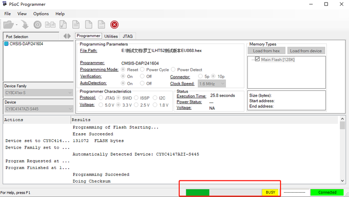Select Reset programming mode
349x197 pixels.
coord(123,69)
